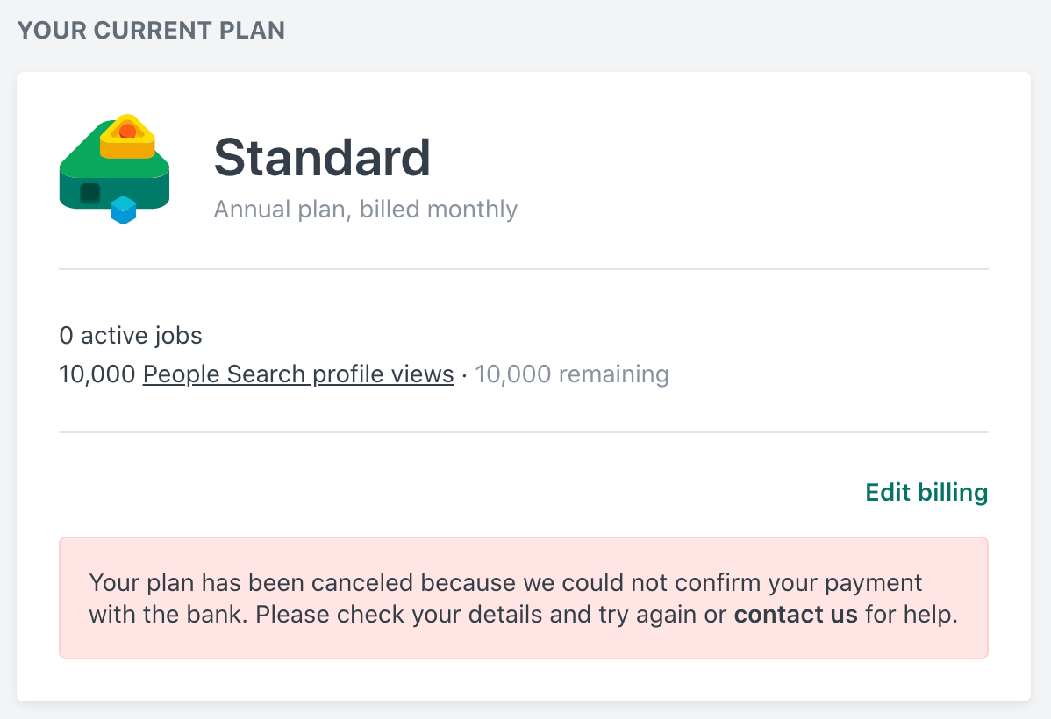Screen dimensions: 1051x719
Task: Select the 10,000 remaining counter text
Action: coord(571,374)
